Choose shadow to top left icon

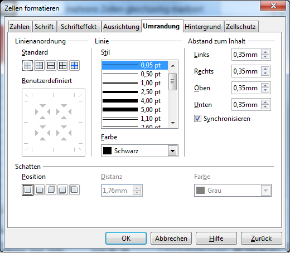pyautogui.click(x=74, y=189)
